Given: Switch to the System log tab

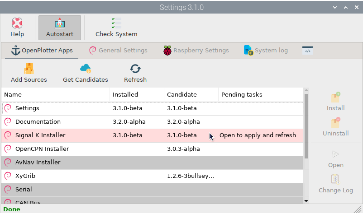Looking at the screenshot, I should [x=266, y=51].
